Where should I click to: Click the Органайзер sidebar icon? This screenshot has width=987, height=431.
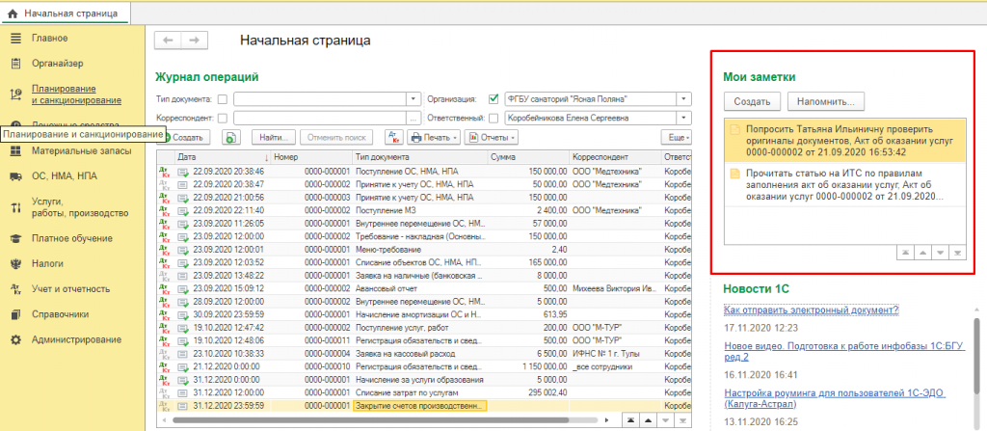pos(15,65)
